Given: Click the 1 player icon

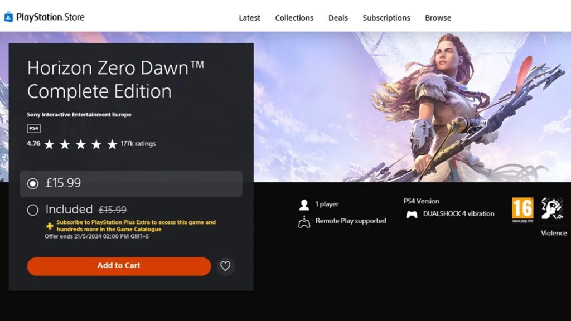Looking at the screenshot, I should 304,204.
